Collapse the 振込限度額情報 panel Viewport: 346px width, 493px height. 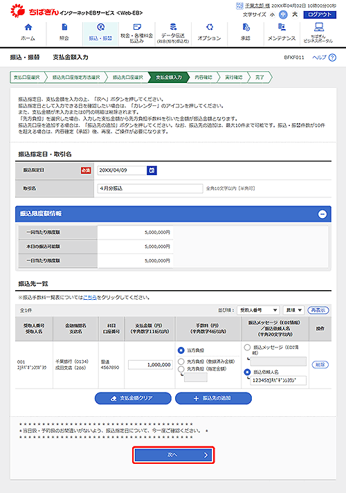322,214
